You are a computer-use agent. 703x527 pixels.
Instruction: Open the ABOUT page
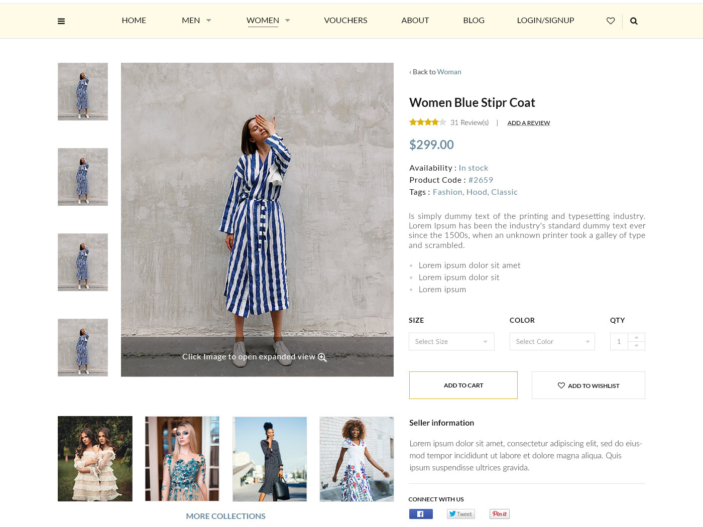point(415,21)
